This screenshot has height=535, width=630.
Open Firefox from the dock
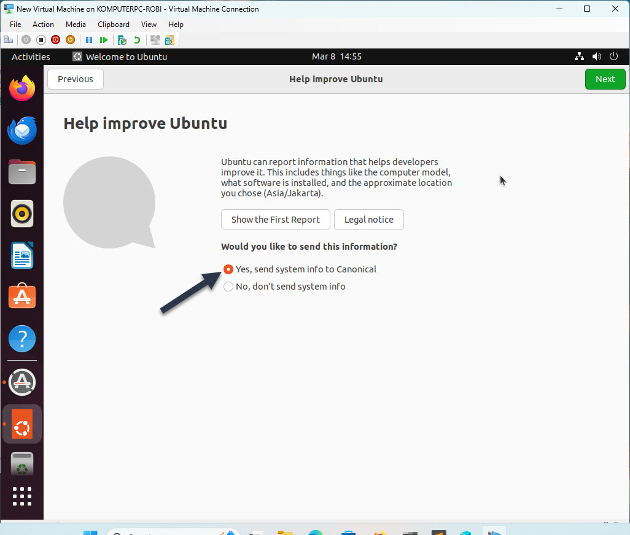click(x=22, y=88)
